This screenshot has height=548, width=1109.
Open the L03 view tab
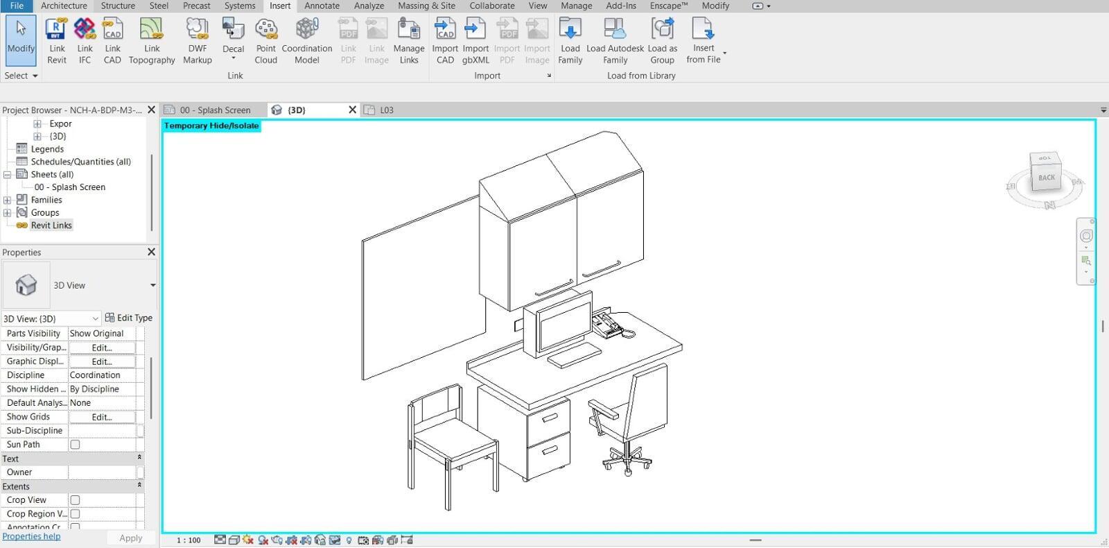(386, 110)
